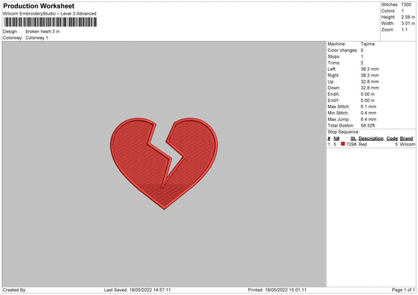Click the red color swatch in Stop Sequence
Image resolution: width=418 pixels, height=295 pixels.
(343, 144)
